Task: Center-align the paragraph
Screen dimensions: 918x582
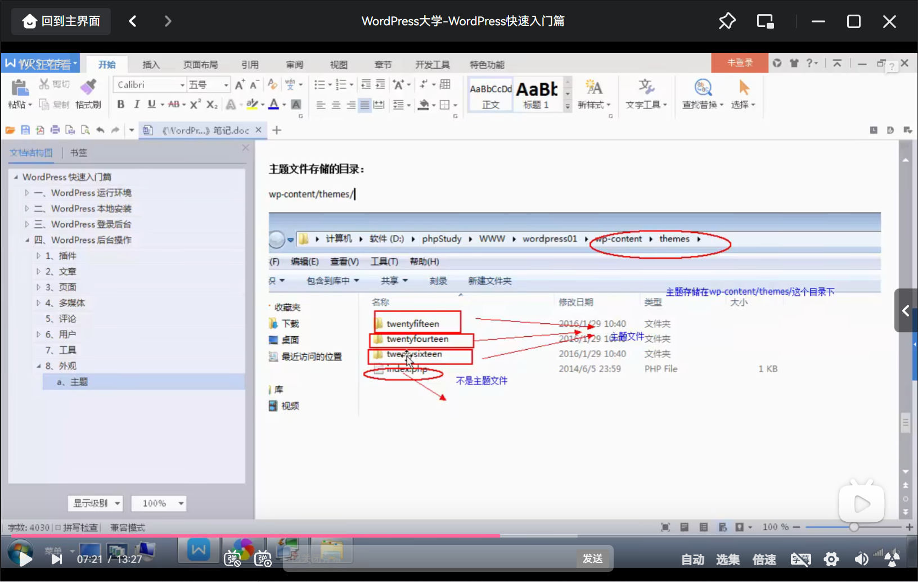Action: 336,105
